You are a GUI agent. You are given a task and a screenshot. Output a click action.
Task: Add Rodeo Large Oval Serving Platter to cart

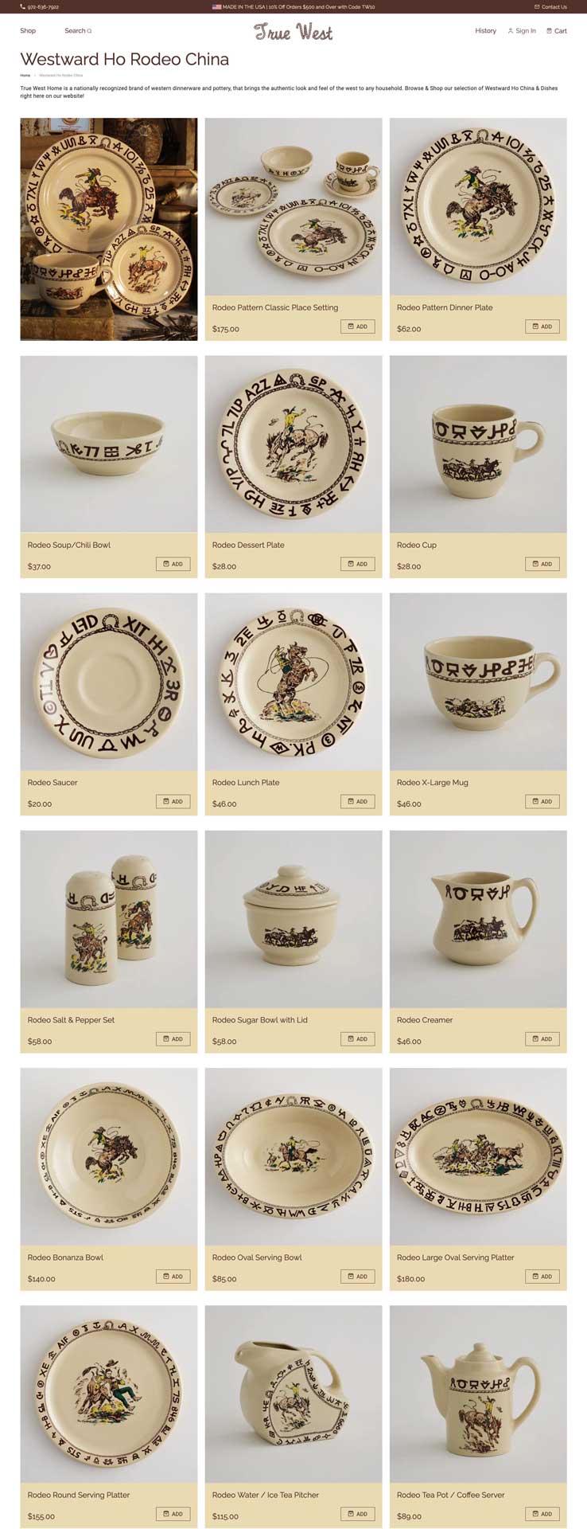tap(542, 1277)
